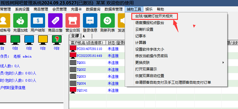Open the 帮助 menu
The height and width of the screenshot is (109, 238).
pyautogui.click(x=160, y=9)
